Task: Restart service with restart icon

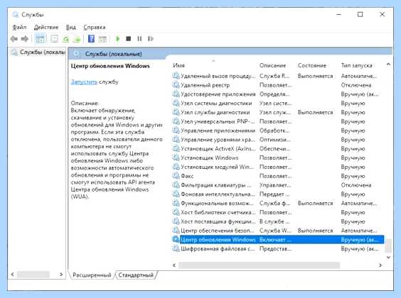Action: [x=151, y=39]
